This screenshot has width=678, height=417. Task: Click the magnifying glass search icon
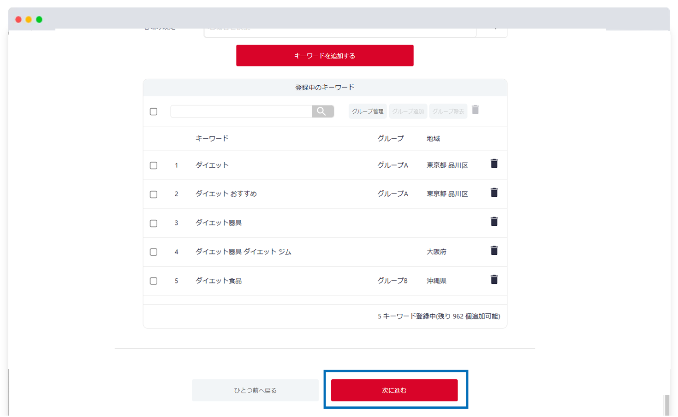(322, 111)
